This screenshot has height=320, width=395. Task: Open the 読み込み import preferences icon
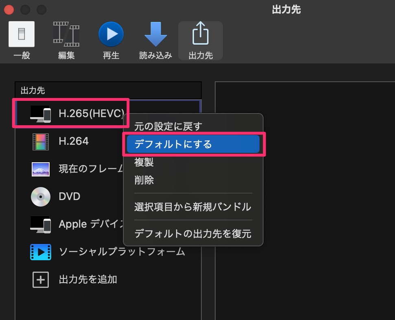(156, 34)
